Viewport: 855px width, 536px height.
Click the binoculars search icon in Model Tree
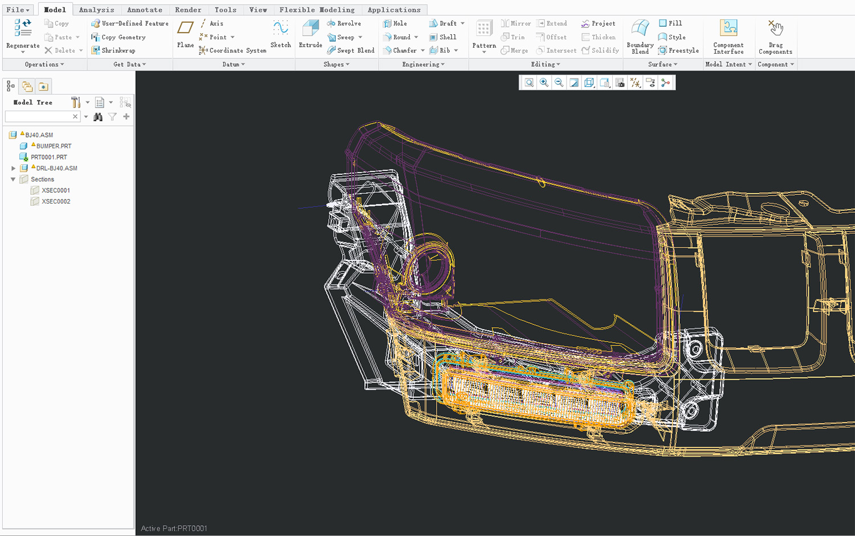(x=98, y=117)
